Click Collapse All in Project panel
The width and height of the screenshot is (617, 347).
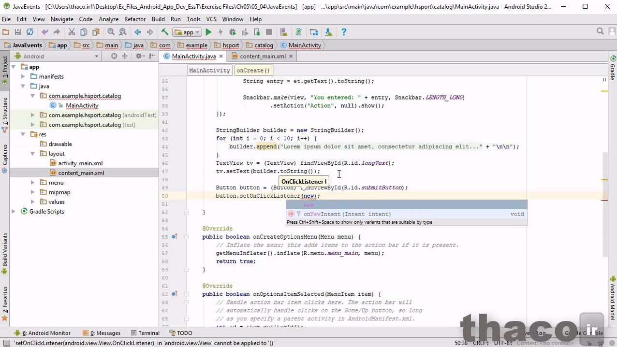(x=125, y=56)
